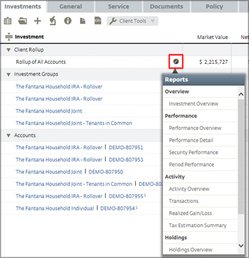Open the folder icon in toolbar
This screenshot has height=258, width=249.
pos(22,21)
